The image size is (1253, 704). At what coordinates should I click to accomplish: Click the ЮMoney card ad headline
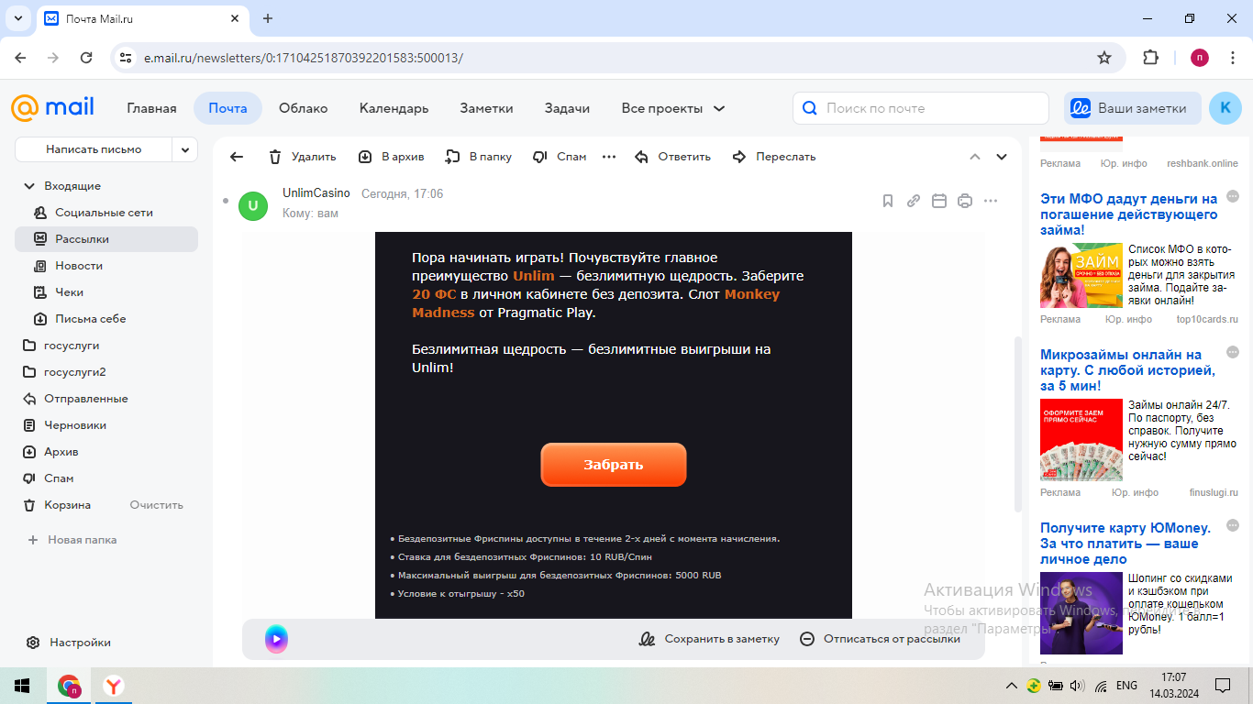1125,544
